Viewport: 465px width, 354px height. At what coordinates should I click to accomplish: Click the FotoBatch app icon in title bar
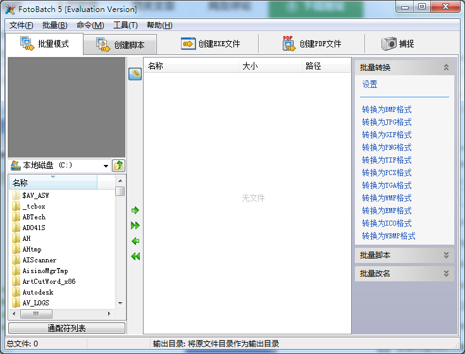click(x=9, y=9)
